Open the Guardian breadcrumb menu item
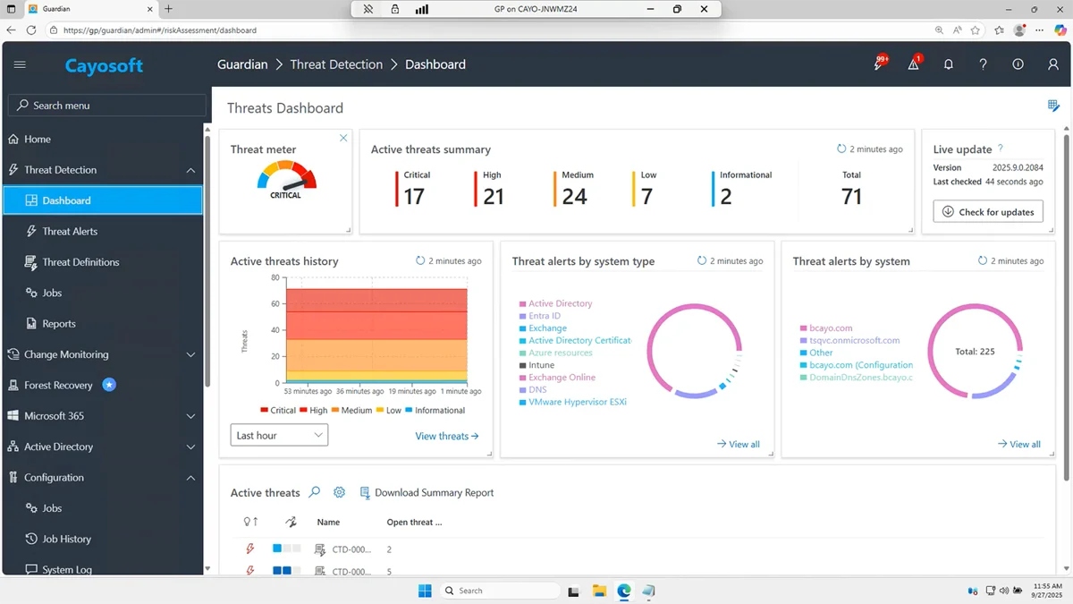 coord(242,64)
